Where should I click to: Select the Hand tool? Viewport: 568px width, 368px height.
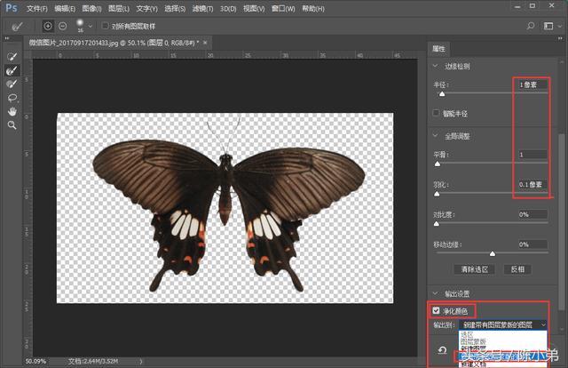tap(12, 111)
